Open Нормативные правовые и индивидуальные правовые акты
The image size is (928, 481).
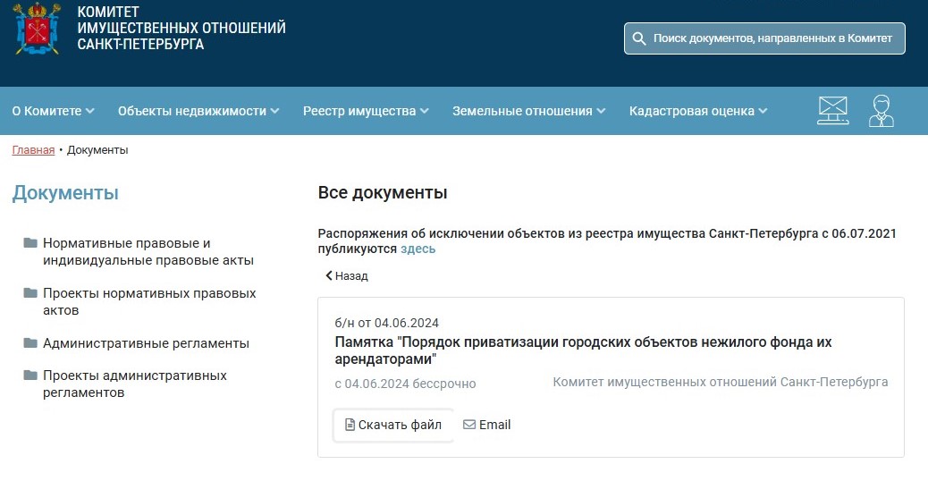point(148,251)
